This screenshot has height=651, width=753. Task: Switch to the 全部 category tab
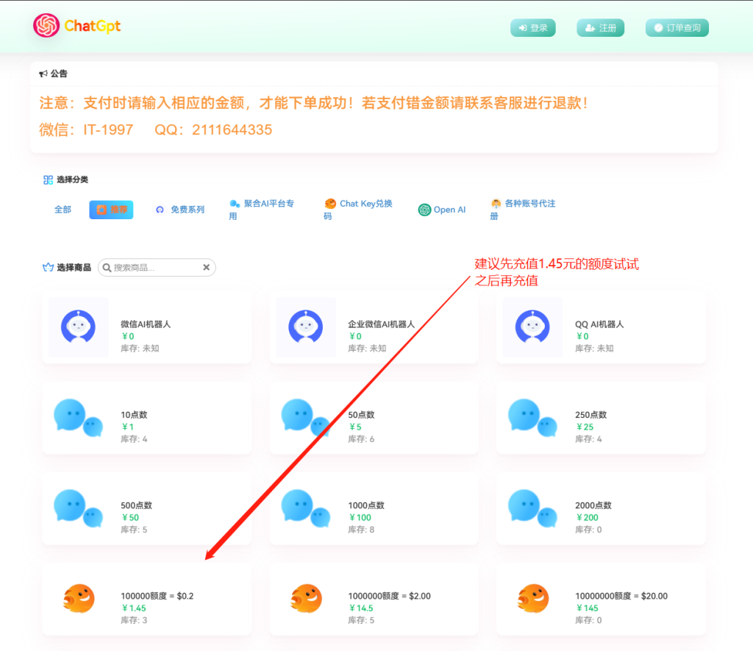(63, 209)
